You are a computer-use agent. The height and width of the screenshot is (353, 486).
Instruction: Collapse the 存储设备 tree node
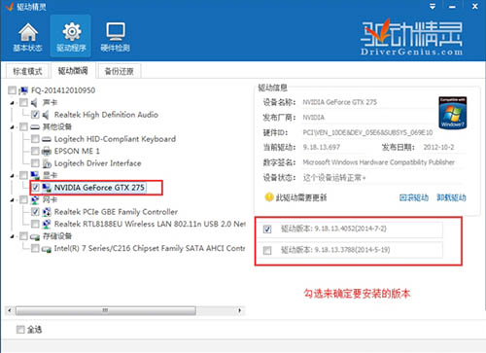[x=13, y=236]
